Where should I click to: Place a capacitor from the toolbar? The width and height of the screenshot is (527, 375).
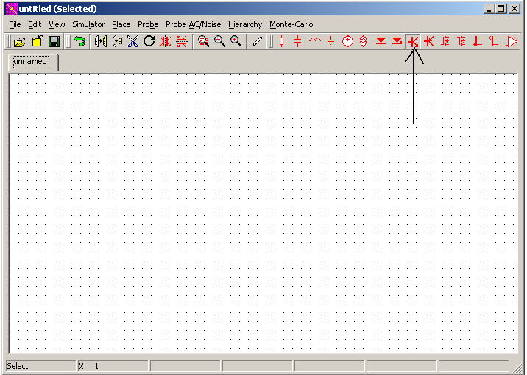point(298,42)
